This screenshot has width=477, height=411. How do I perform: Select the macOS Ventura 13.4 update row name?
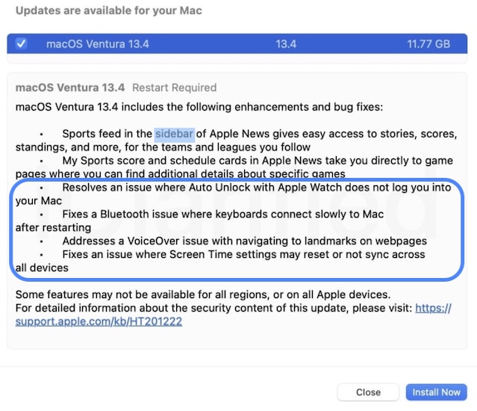click(98, 44)
